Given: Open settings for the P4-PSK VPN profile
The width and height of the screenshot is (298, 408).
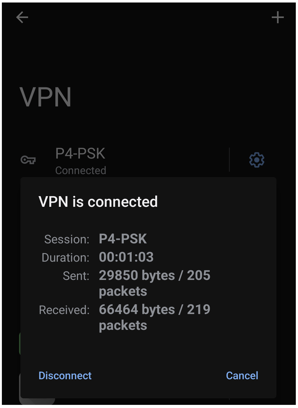Looking at the screenshot, I should tap(256, 160).
